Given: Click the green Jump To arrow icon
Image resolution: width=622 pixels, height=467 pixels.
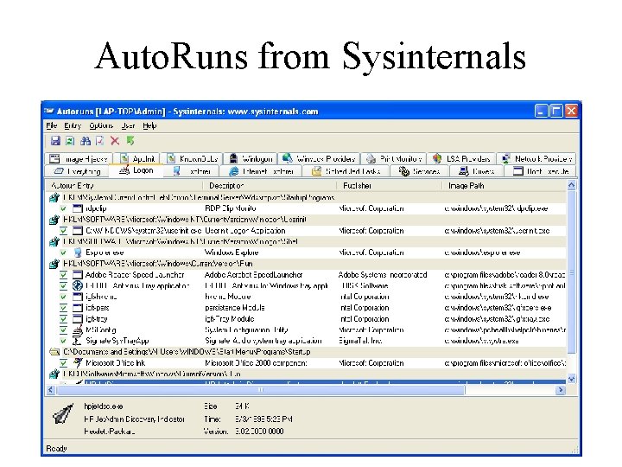Looking at the screenshot, I should 130,141.
